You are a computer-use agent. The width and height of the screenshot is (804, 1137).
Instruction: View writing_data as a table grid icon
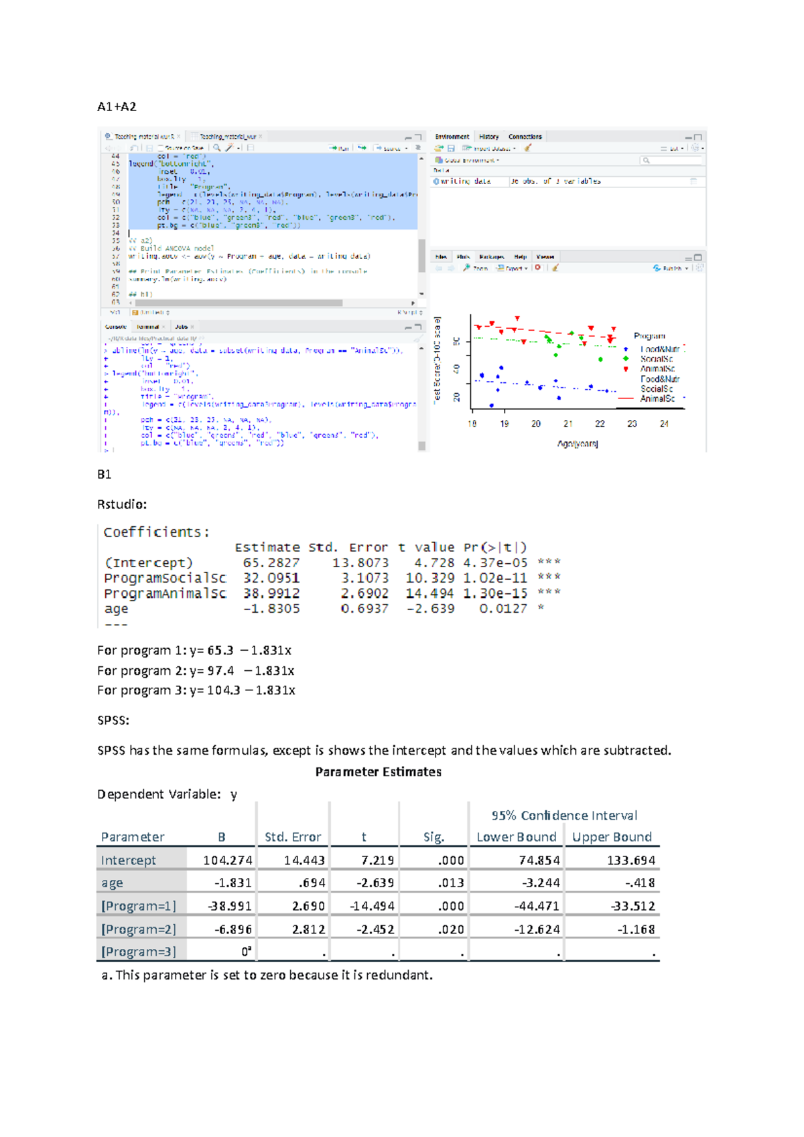[x=693, y=181]
